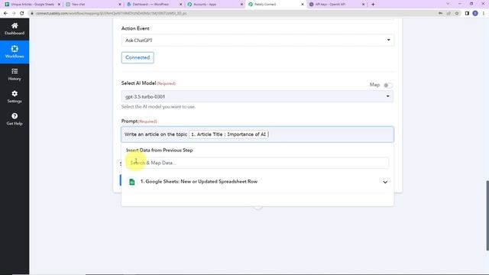Switch to Unique Articles Google Sheets tab
The image size is (489, 275).
(31, 5)
